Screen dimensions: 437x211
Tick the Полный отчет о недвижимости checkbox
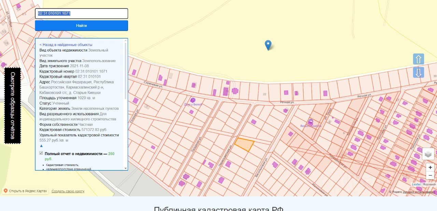[41, 153]
